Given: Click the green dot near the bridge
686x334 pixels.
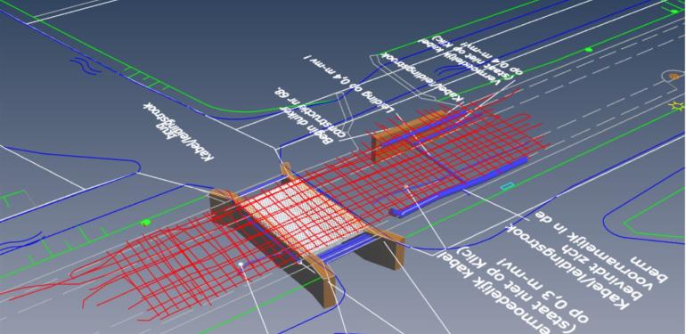Looking at the screenshot, I should [146, 223].
